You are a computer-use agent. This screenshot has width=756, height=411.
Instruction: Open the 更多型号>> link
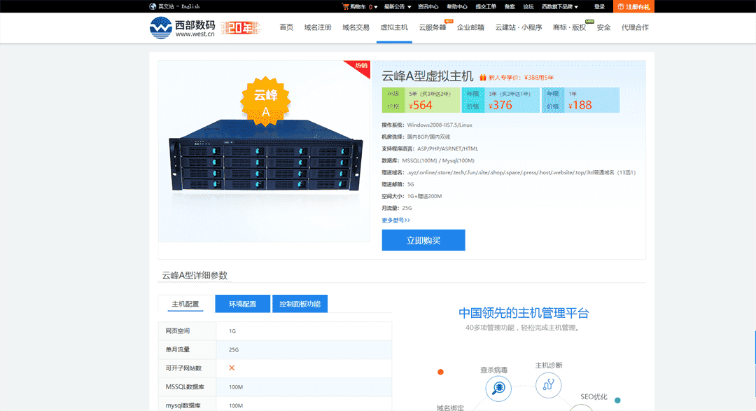coord(395,220)
